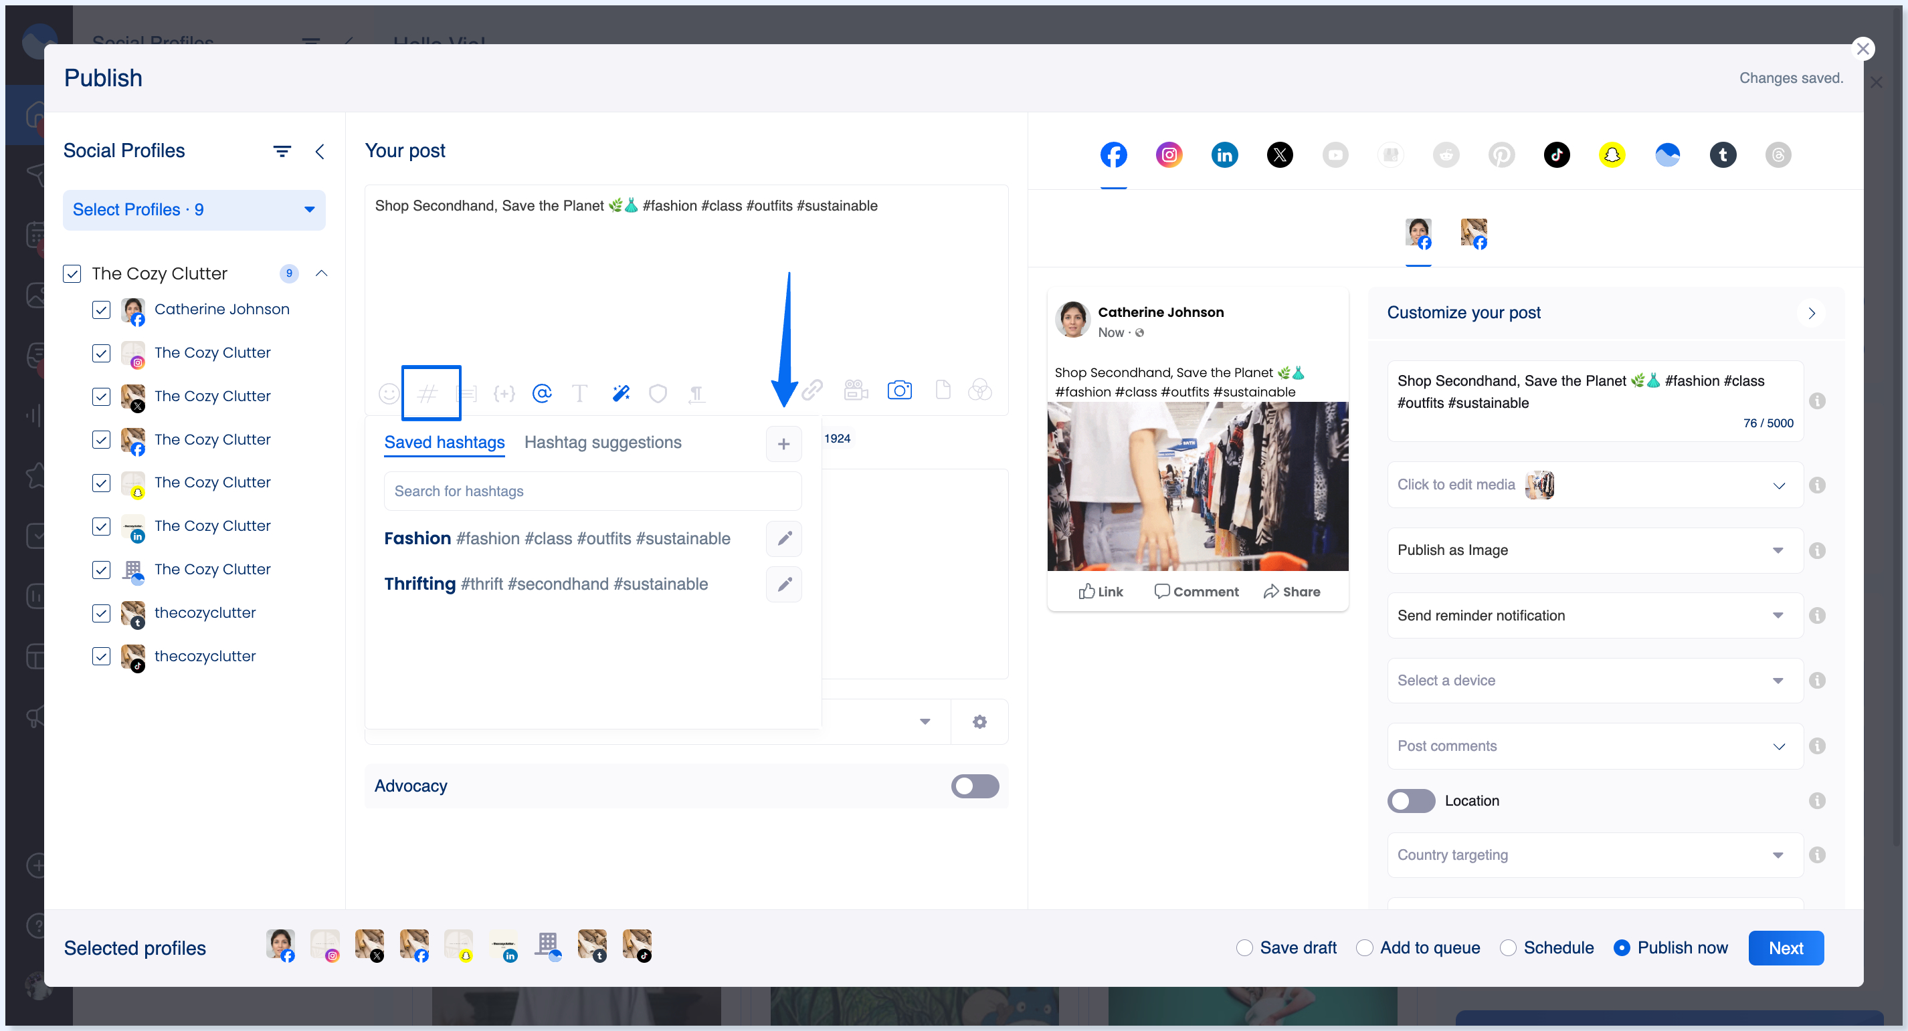Open the text formatting T icon
1908x1031 pixels.
point(580,393)
